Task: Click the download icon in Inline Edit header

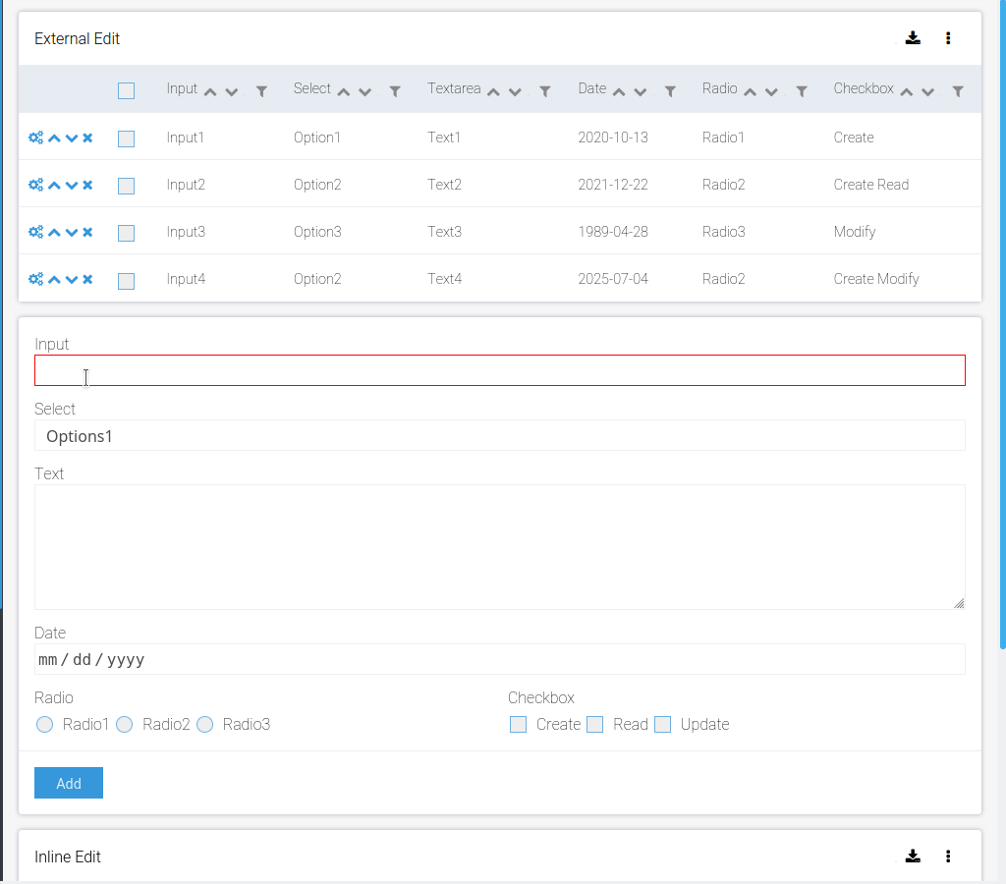Action: tap(913, 856)
